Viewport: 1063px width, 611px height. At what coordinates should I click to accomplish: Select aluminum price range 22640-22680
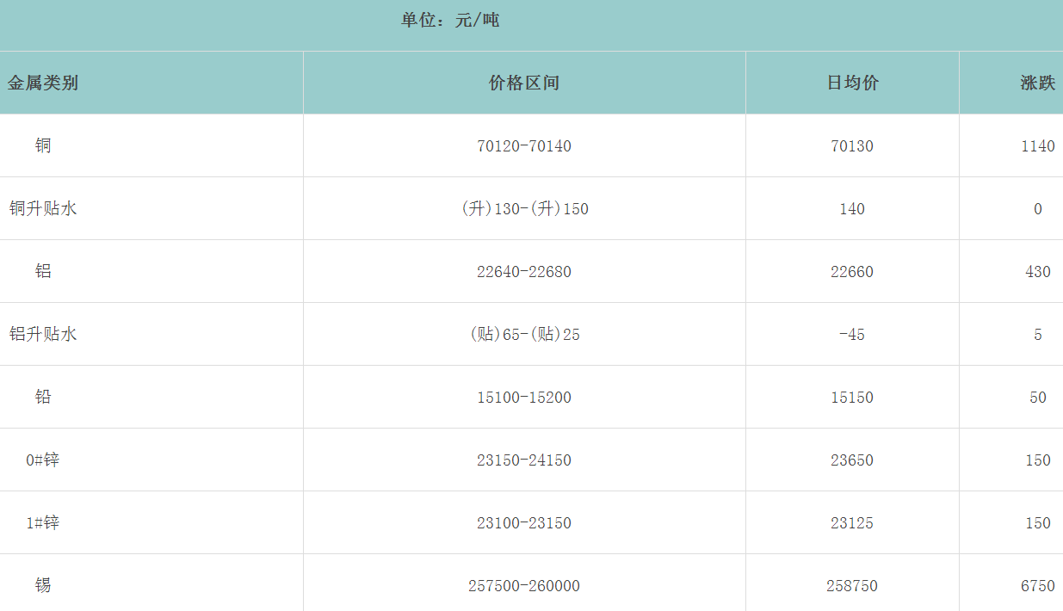pos(524,272)
